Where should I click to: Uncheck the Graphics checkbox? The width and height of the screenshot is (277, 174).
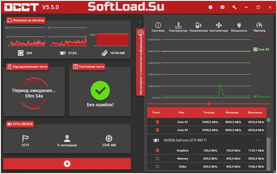[x=157, y=151]
